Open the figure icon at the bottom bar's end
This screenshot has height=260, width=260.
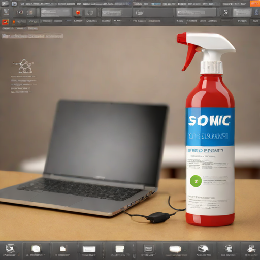tap(251, 248)
